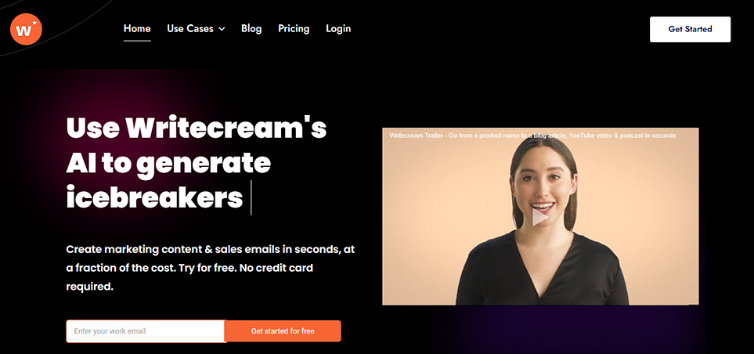Click the word 'required.' under the tagline
Screen dimensions: 754x354
[89, 287]
